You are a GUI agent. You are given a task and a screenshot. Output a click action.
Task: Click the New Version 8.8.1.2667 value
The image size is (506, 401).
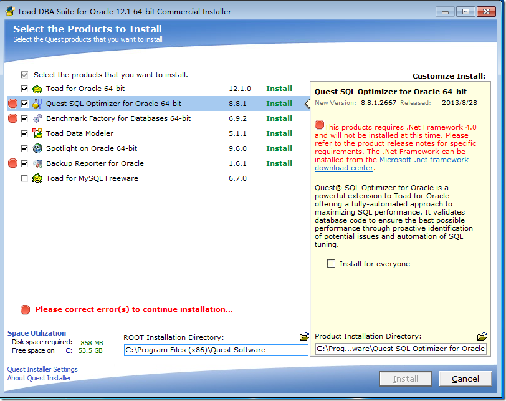click(x=378, y=103)
